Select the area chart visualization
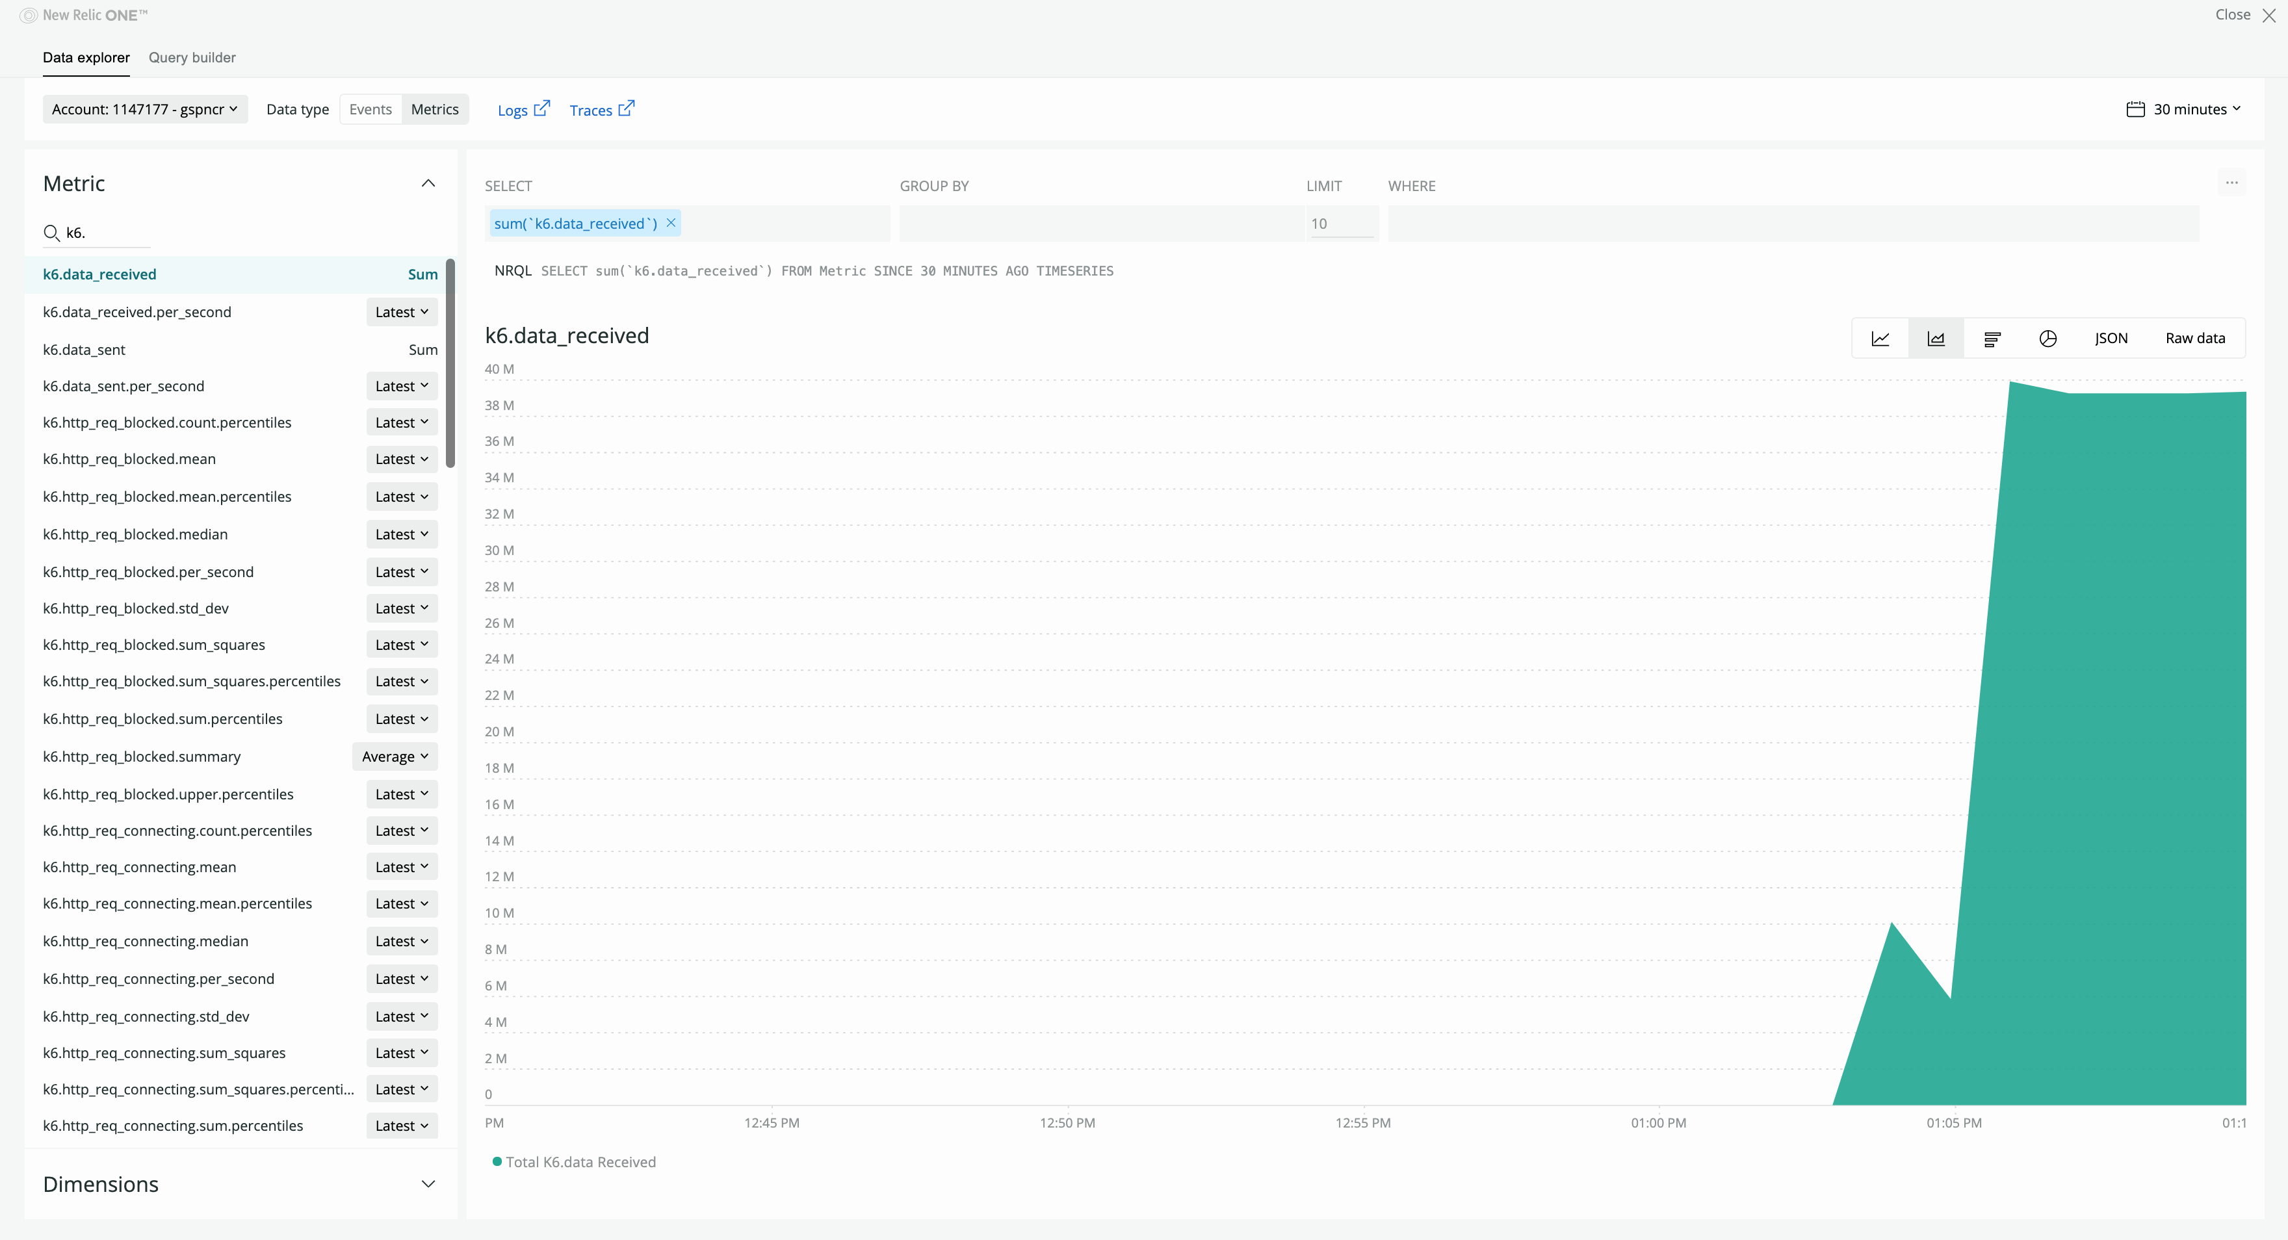Image resolution: width=2288 pixels, height=1240 pixels. click(x=1936, y=337)
